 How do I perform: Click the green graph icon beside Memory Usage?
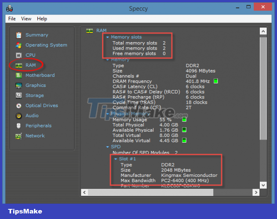coord(184,119)
